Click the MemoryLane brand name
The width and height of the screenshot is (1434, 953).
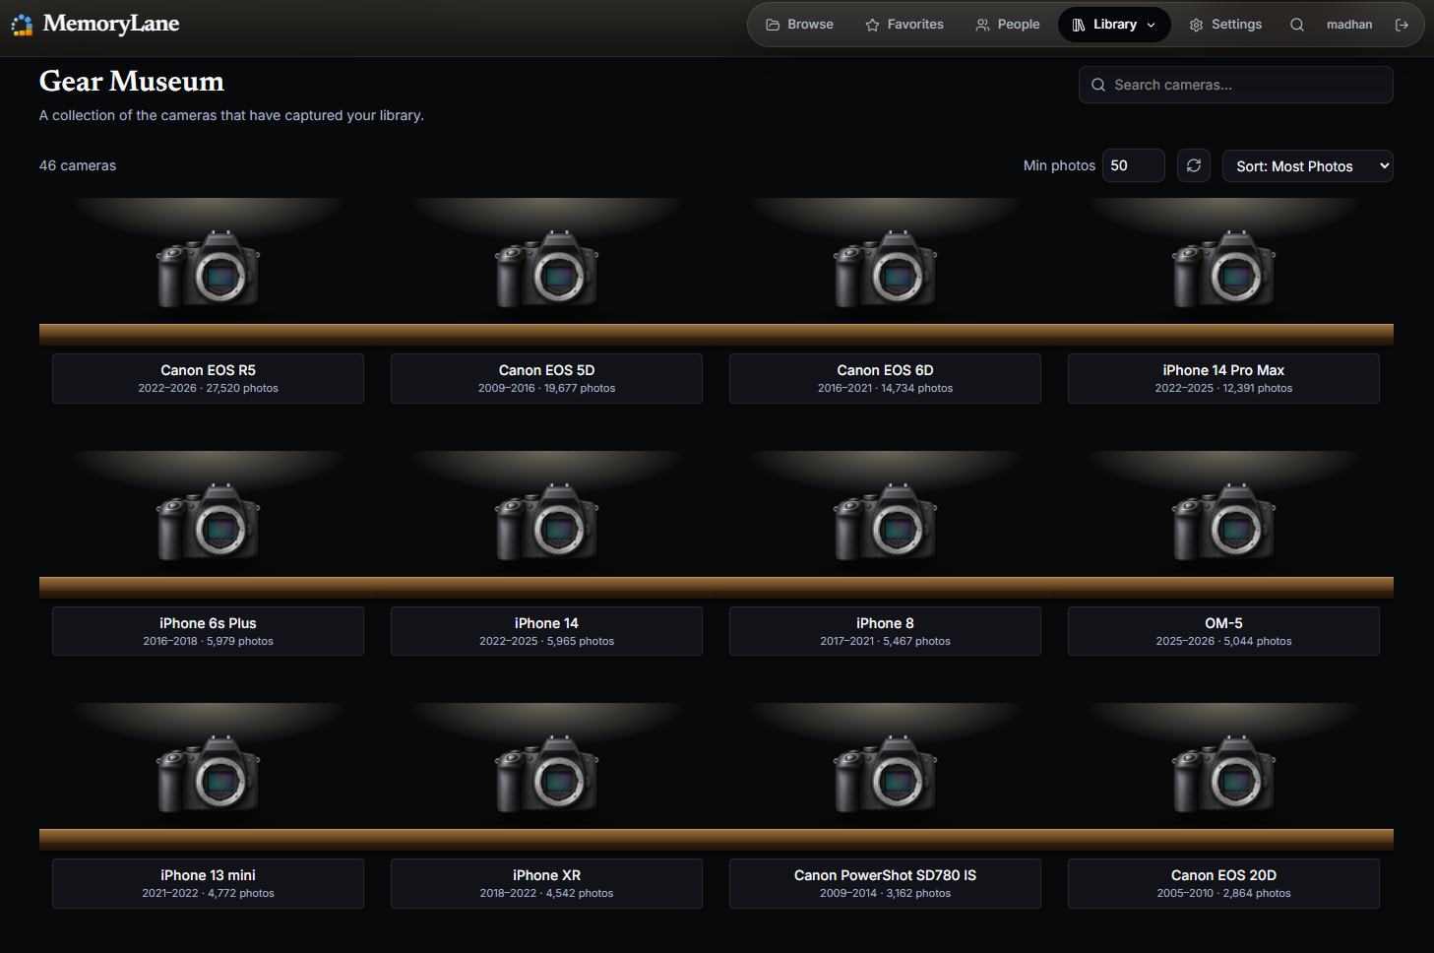pyautogui.click(x=111, y=24)
